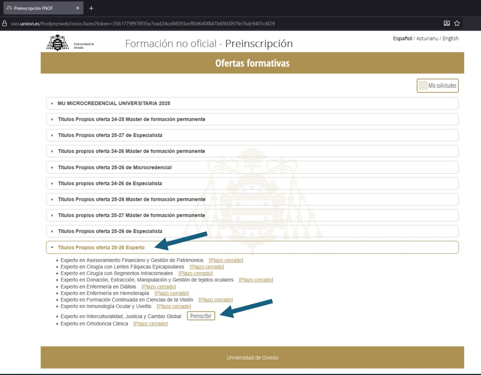Expand Títulos propios oferta 24-26 de Especialista
The width and height of the screenshot is (481, 375).
(x=109, y=183)
